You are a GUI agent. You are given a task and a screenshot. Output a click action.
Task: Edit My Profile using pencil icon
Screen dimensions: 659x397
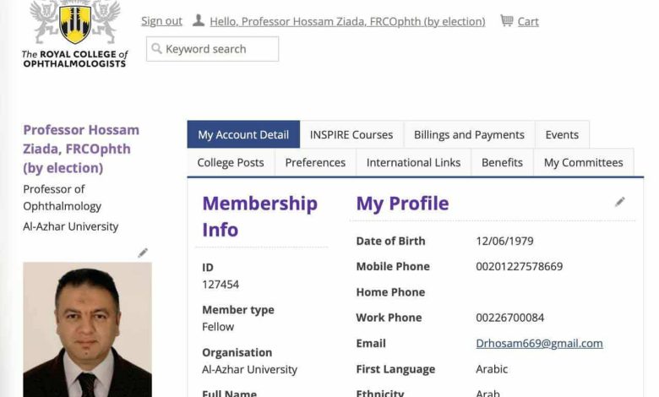tap(619, 202)
